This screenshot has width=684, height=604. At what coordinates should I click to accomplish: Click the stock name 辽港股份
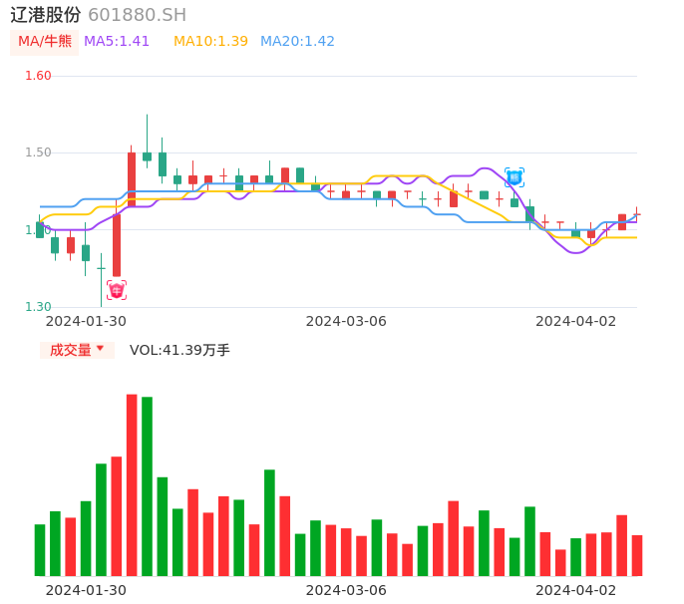click(46, 15)
